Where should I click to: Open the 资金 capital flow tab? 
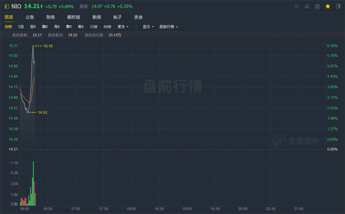click(x=139, y=17)
